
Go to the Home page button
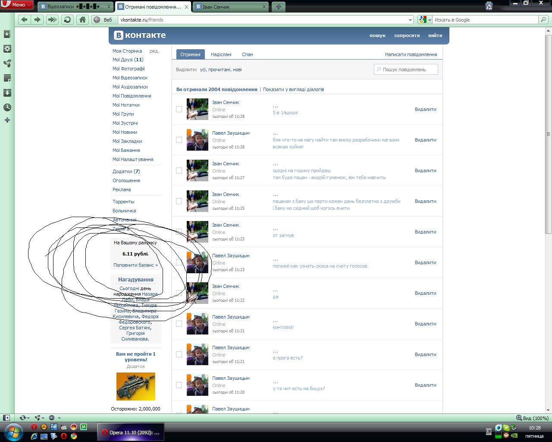click(x=83, y=19)
